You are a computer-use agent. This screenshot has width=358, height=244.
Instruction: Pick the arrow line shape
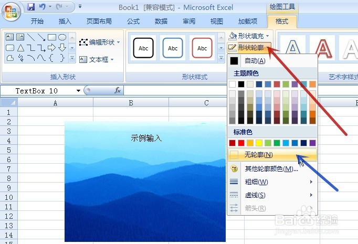click(41, 37)
